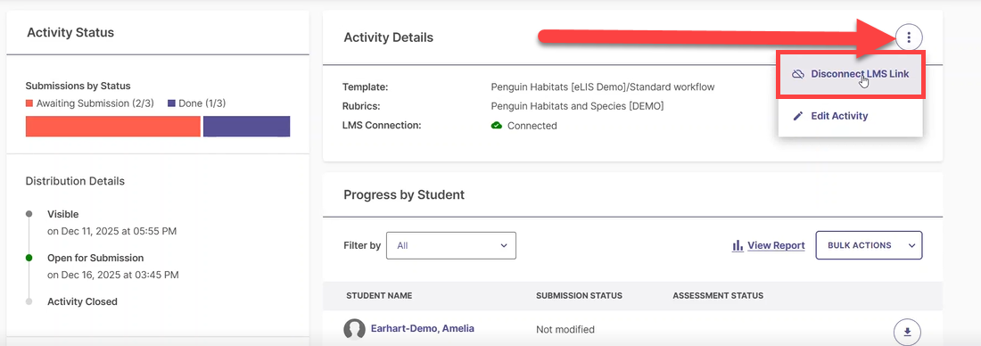This screenshot has width=981, height=346.
Task: Open the View Report link
Action: tap(776, 245)
